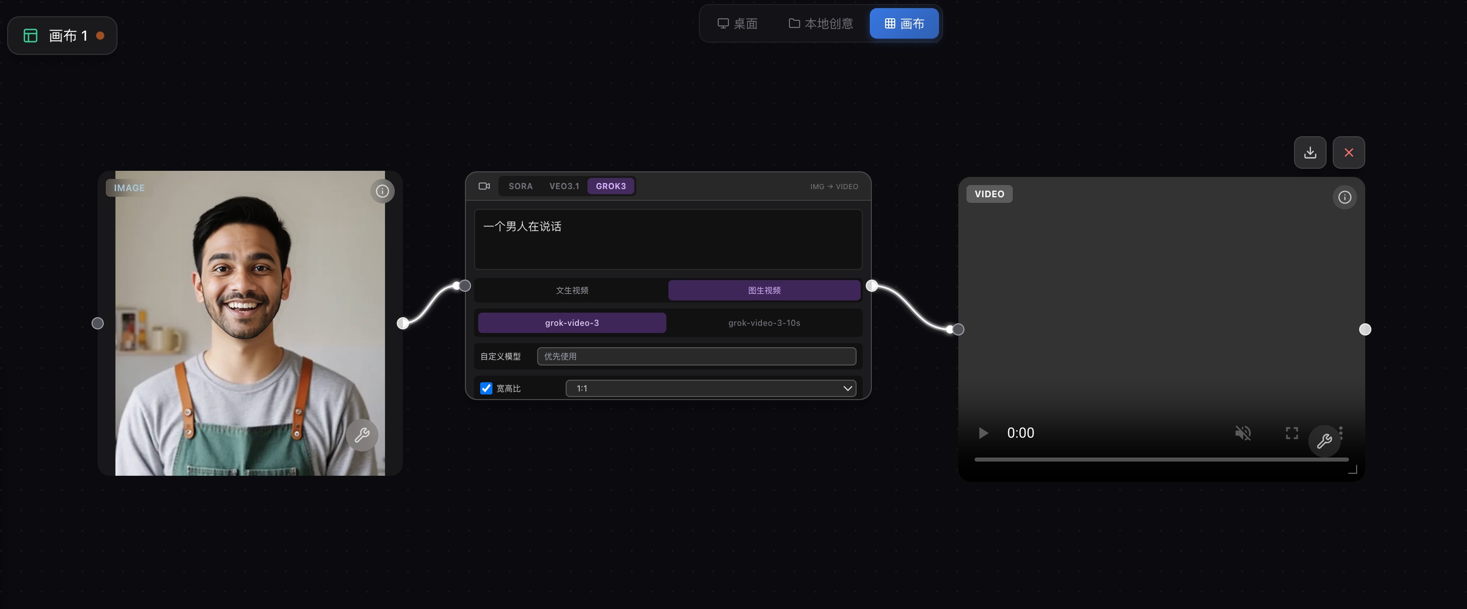
Task: Unmute the video with speaker icon
Action: (x=1243, y=433)
